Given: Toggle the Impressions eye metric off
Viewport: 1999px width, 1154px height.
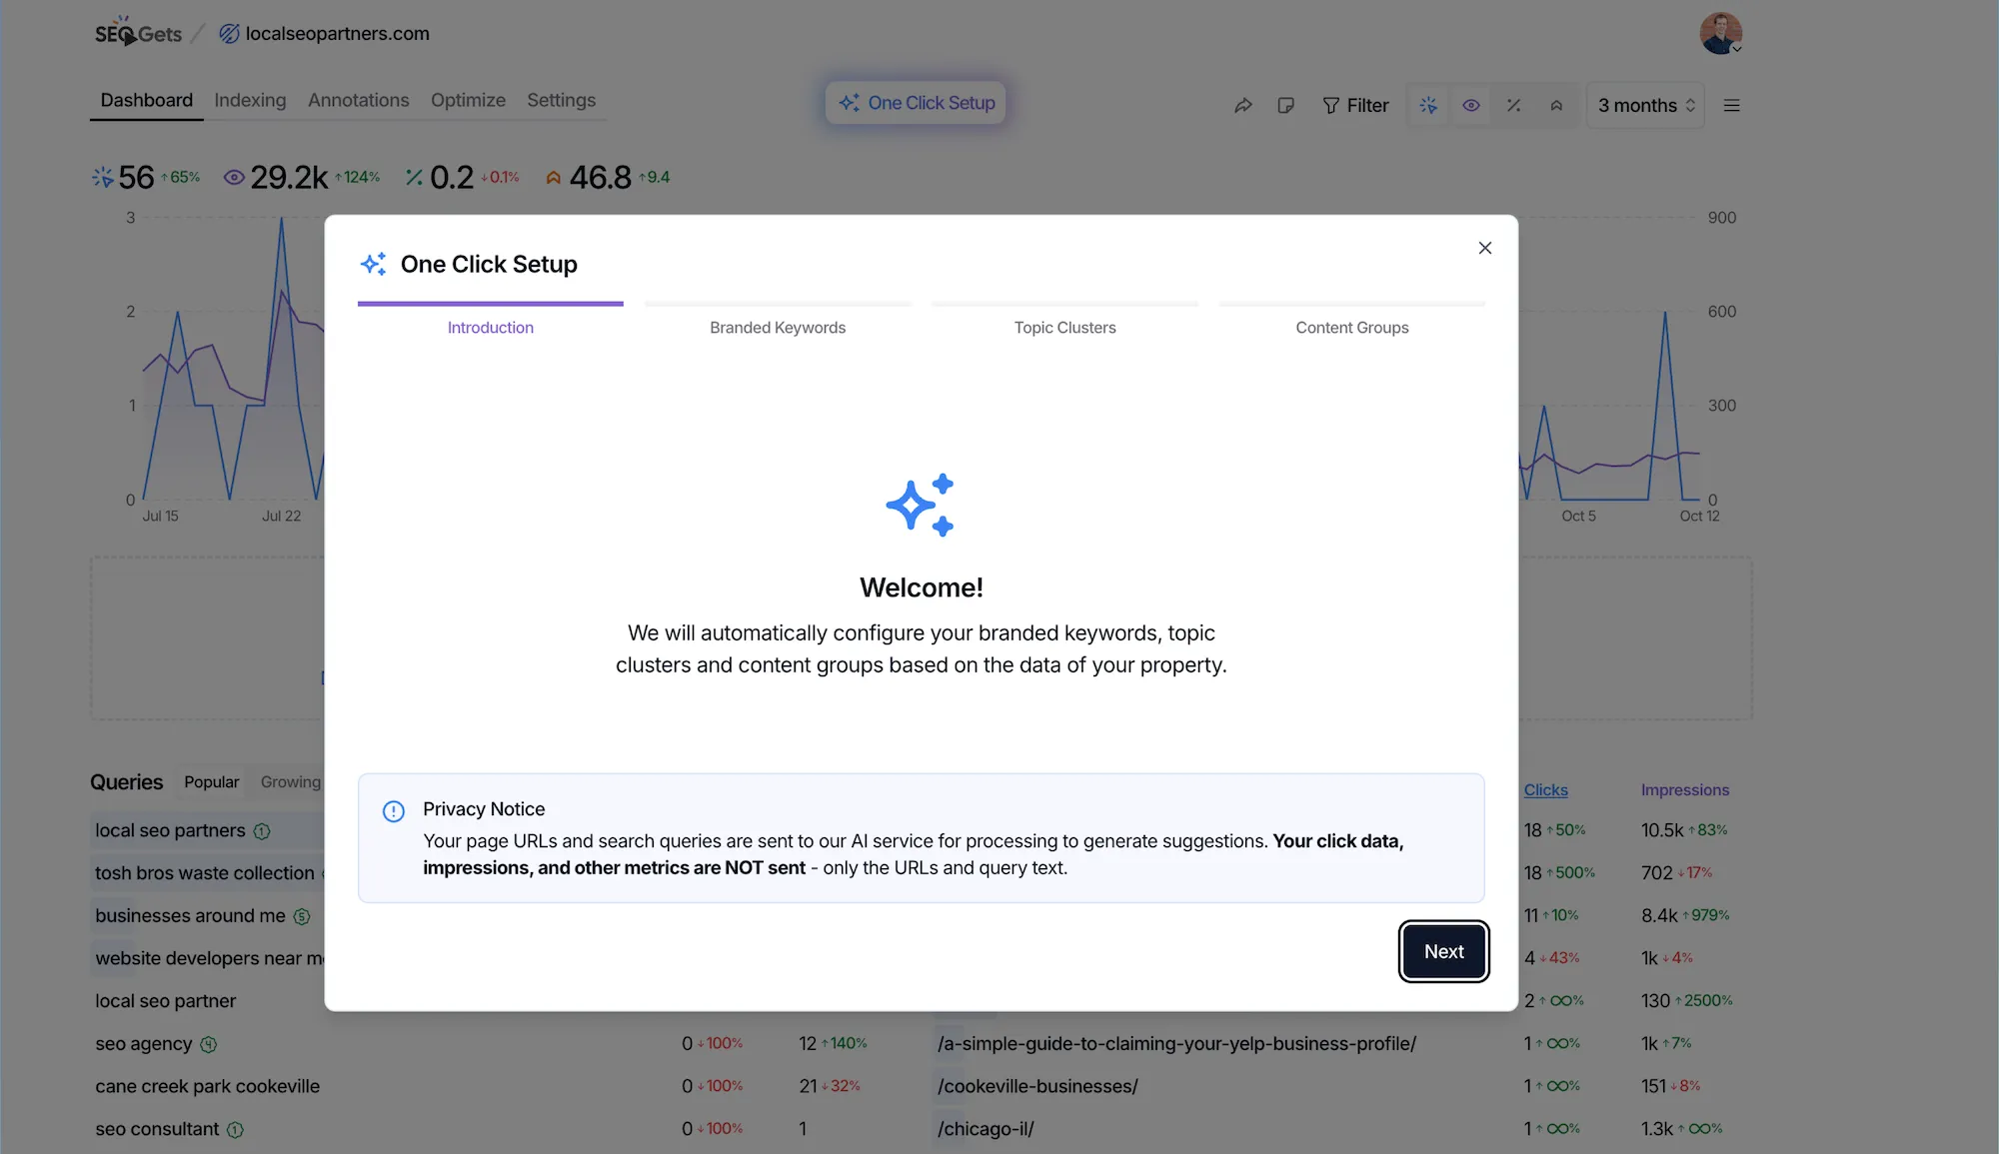Looking at the screenshot, I should point(1470,105).
